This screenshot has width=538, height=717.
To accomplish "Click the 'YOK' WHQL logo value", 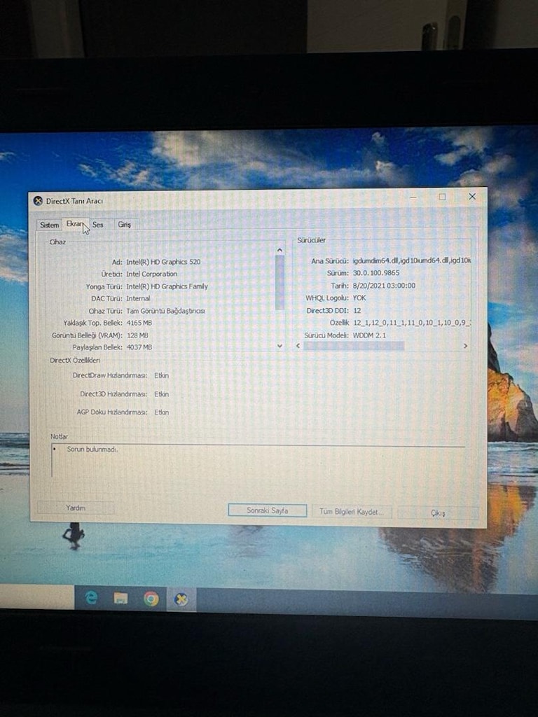I will tap(359, 298).
